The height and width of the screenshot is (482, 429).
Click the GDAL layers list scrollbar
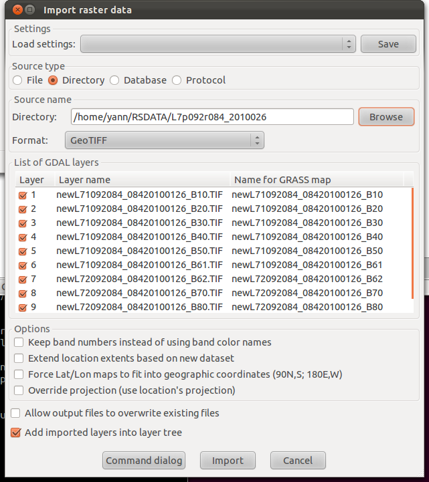(x=412, y=243)
